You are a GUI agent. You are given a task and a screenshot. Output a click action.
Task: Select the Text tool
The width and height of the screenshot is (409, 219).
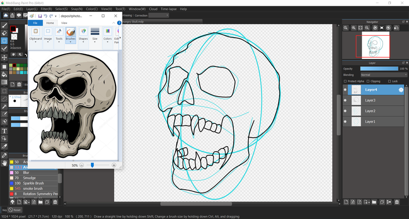coord(4,131)
